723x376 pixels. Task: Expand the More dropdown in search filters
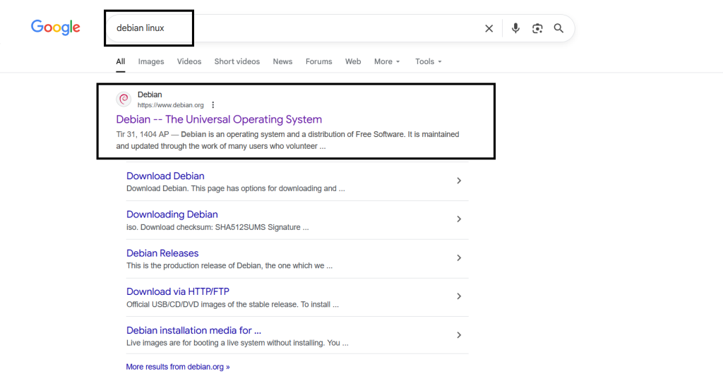click(x=387, y=61)
